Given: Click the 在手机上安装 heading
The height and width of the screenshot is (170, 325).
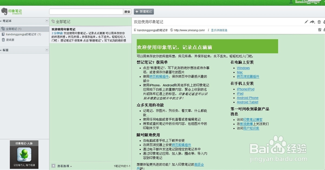Looking at the screenshot, I should 242,83.
